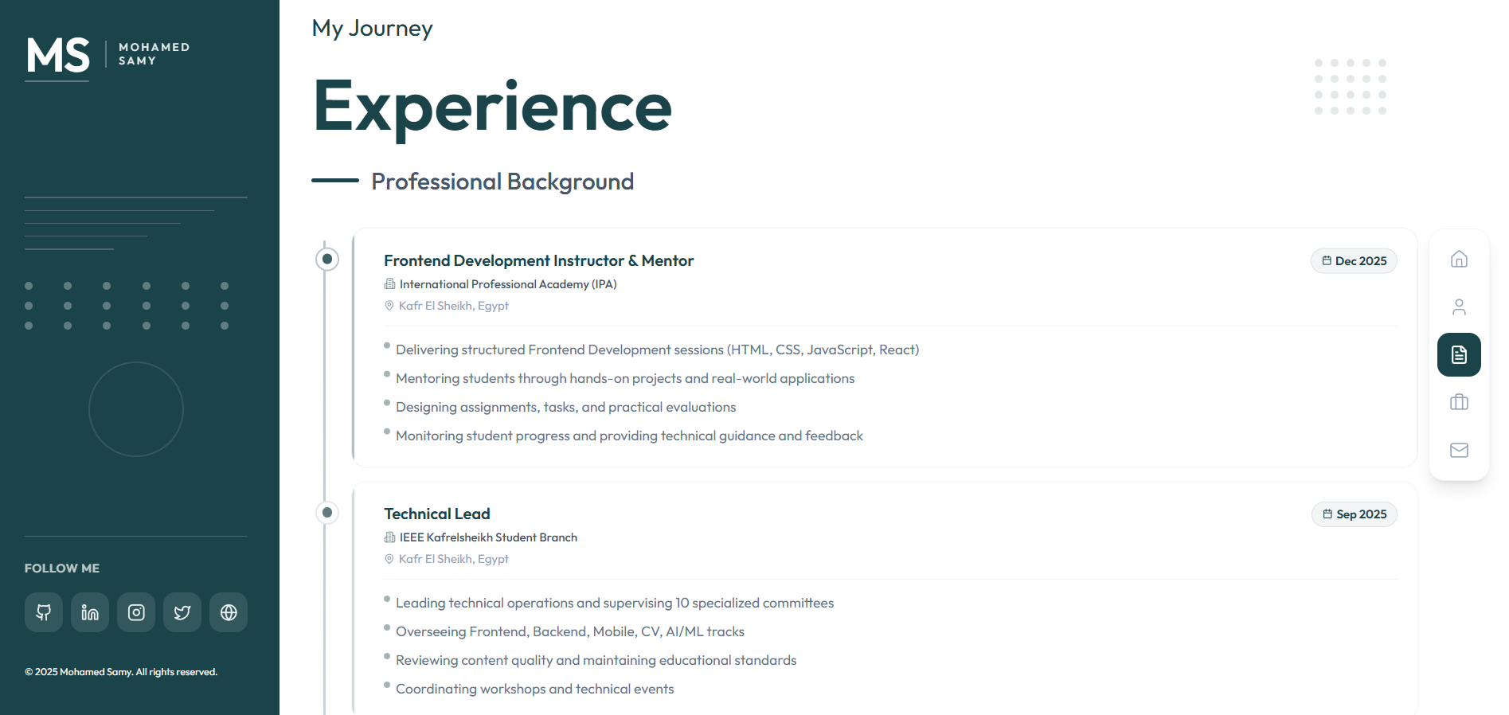The height and width of the screenshot is (715, 1509).
Task: Open the About person icon
Action: [x=1459, y=307]
